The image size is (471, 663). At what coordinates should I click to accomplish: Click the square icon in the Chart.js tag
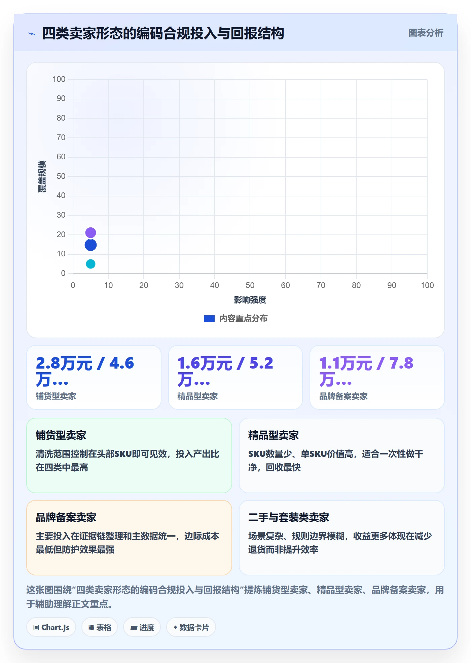36,627
